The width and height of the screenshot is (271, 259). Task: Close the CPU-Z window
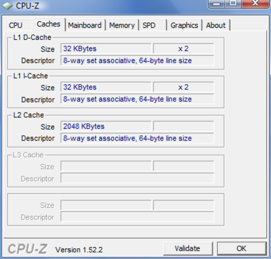pyautogui.click(x=255, y=3)
